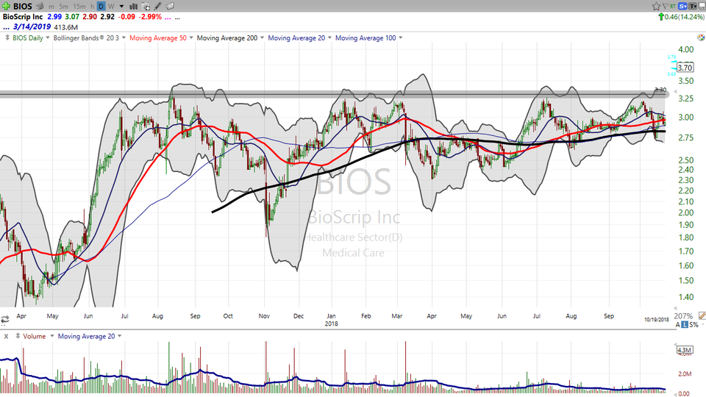
Task: Select the L logarithmic scale option
Action: [x=685, y=324]
